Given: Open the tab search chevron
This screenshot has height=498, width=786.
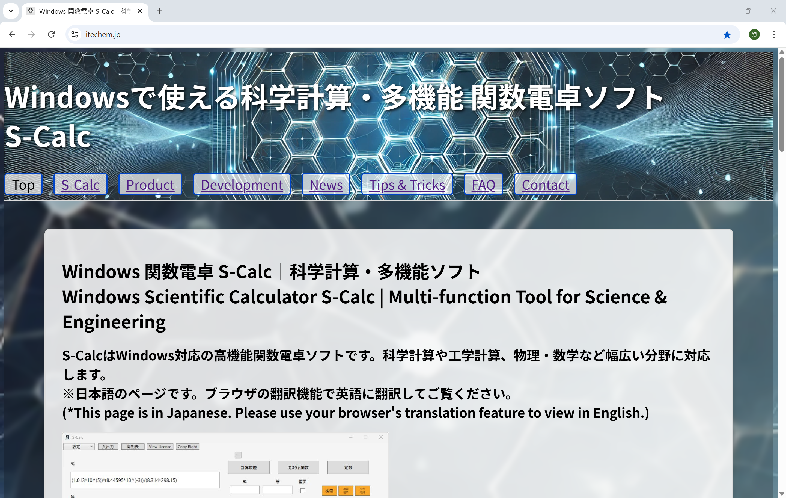Looking at the screenshot, I should coord(11,11).
